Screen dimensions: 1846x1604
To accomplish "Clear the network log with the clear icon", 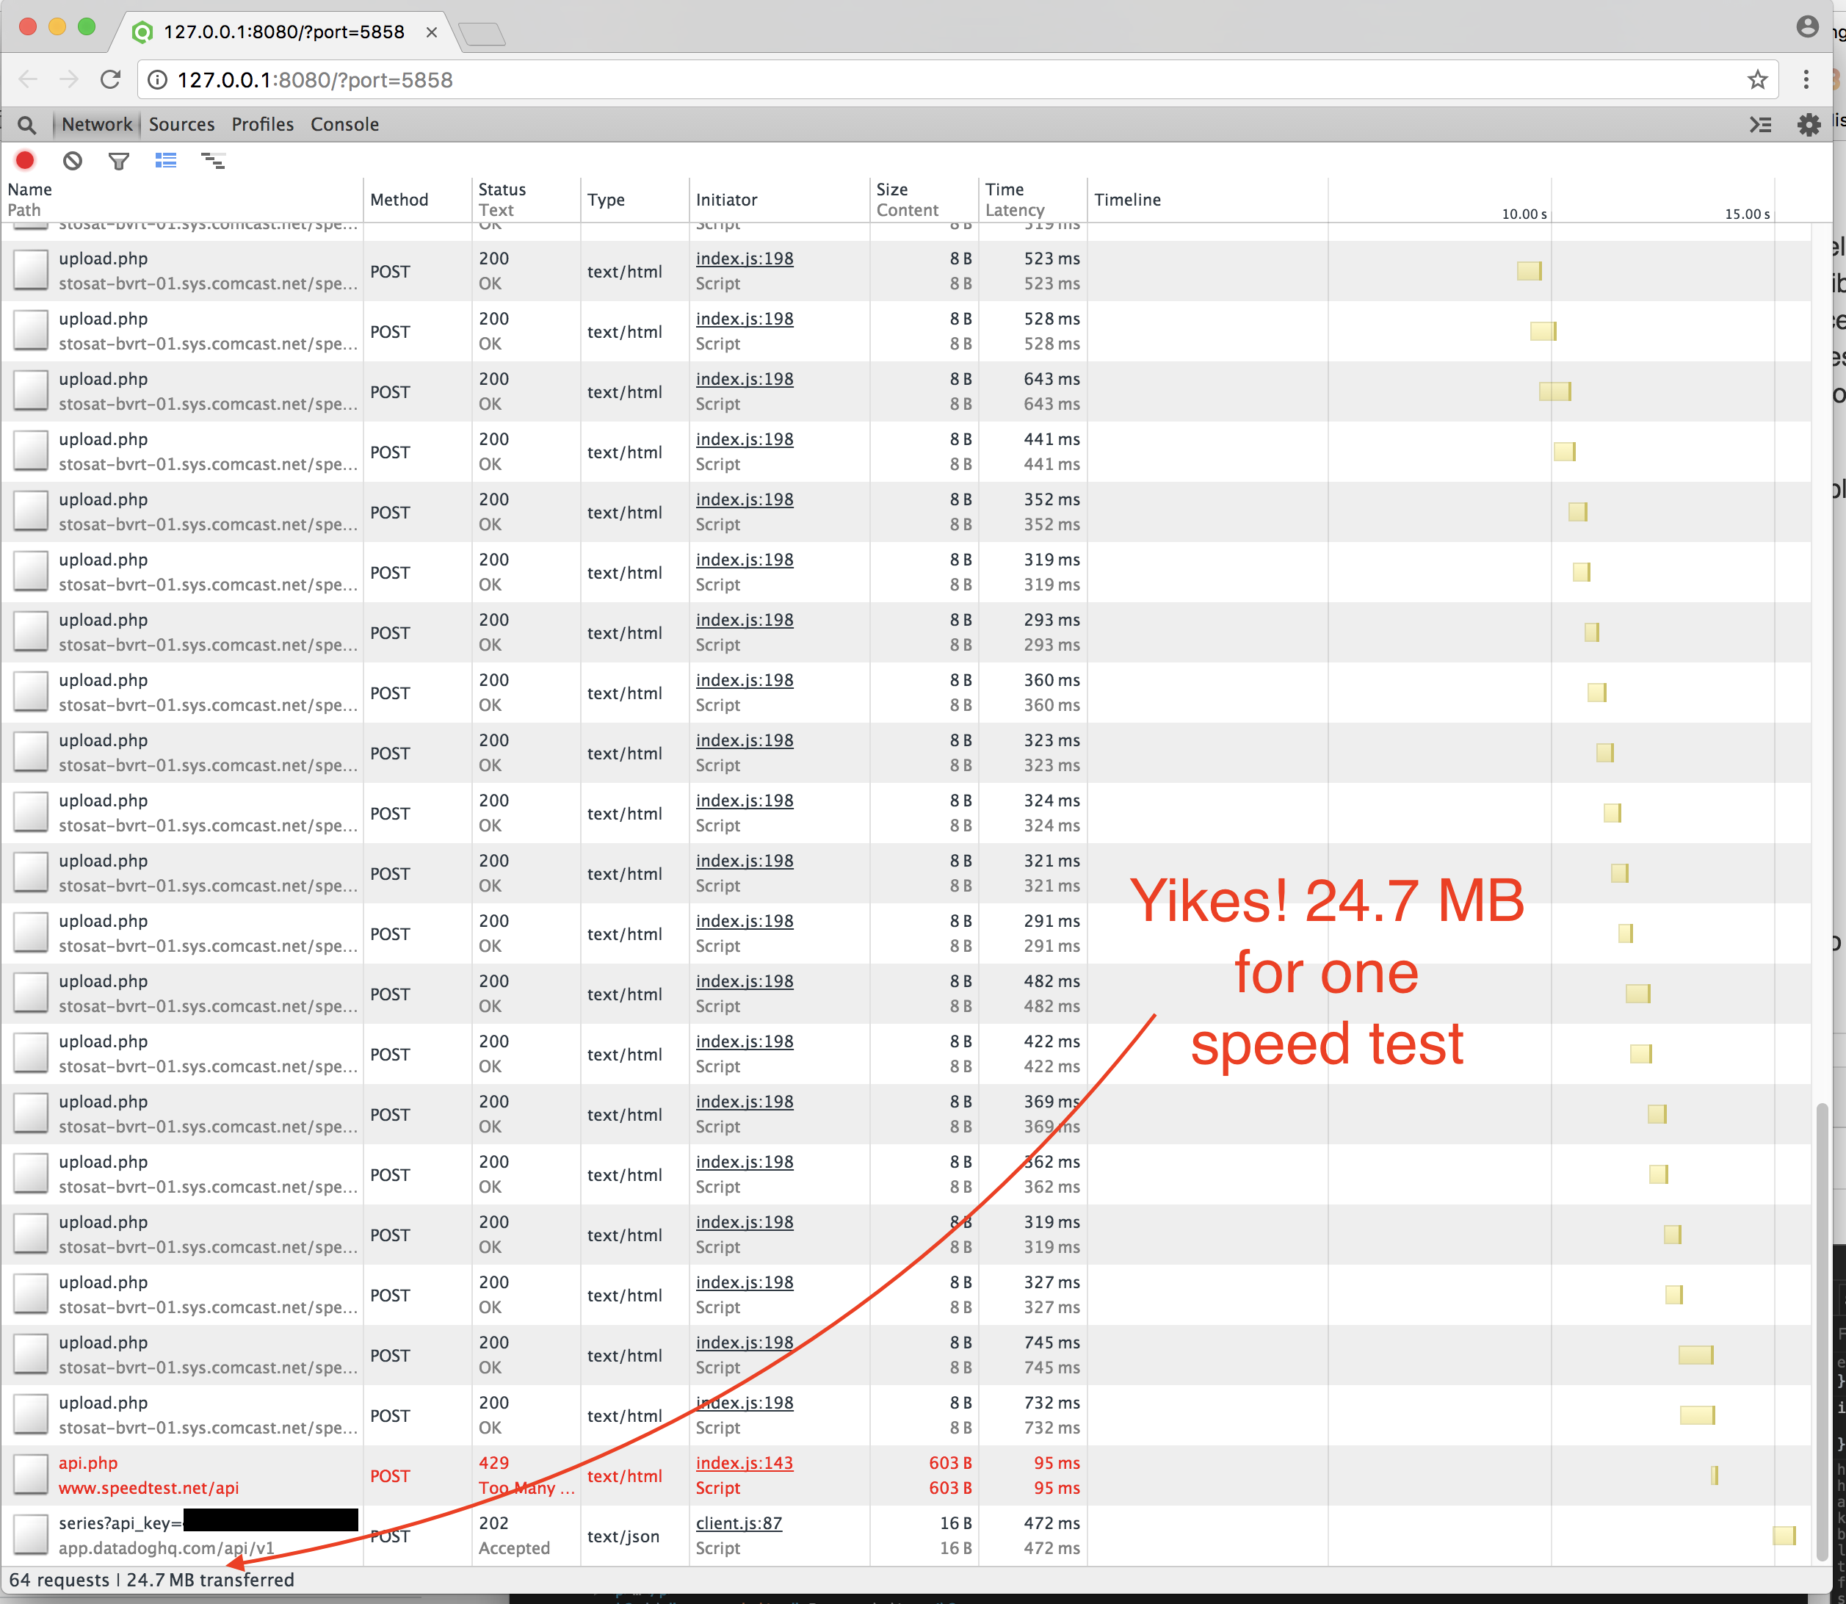I will 73,160.
